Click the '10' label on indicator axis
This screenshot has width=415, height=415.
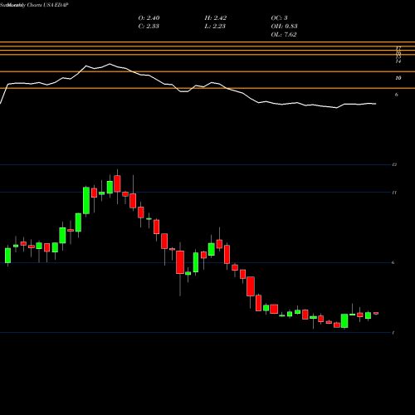(398, 78)
